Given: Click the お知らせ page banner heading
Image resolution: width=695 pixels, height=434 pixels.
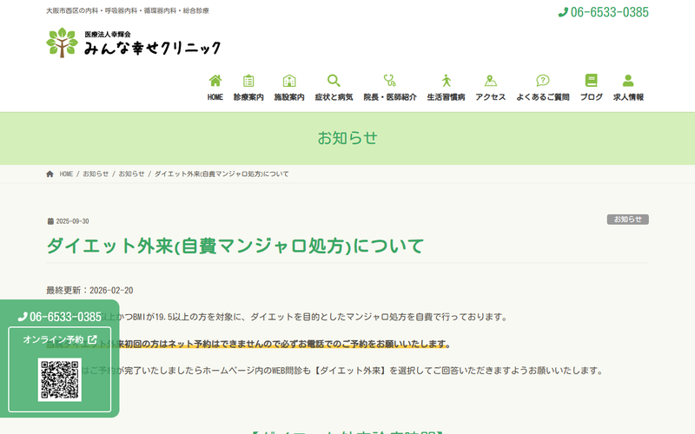Looking at the screenshot, I should pyautogui.click(x=347, y=138).
